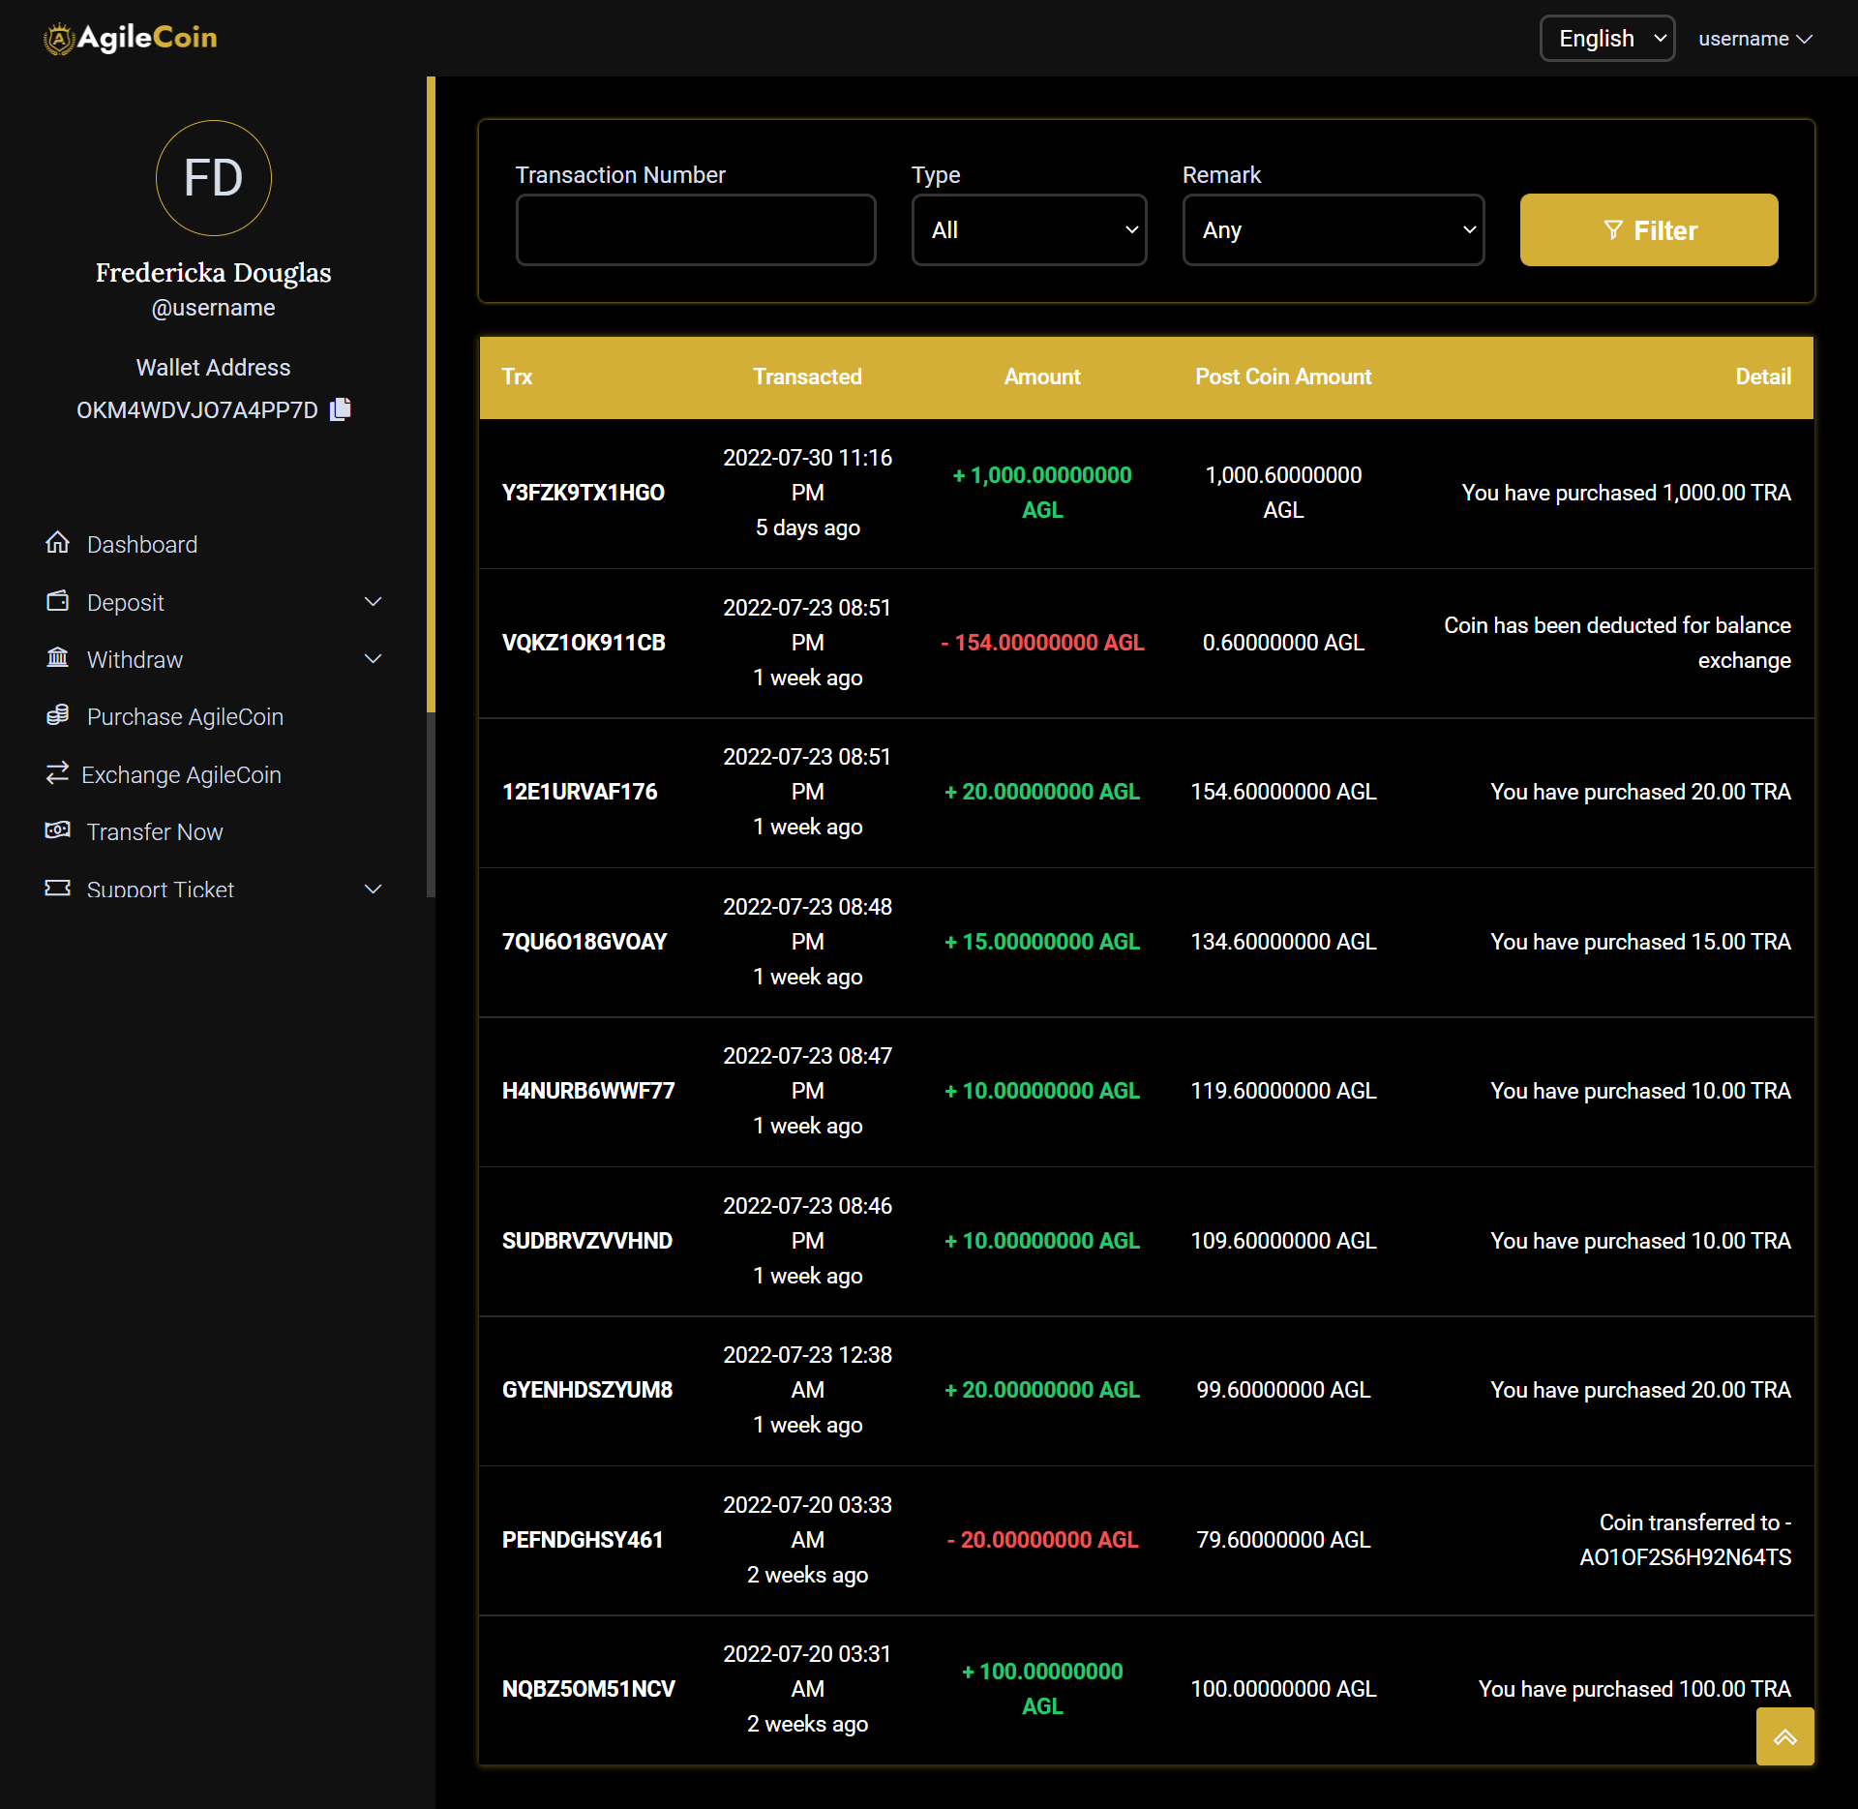Click the Support Ticket icon
The height and width of the screenshot is (1809, 1858).
[x=58, y=888]
